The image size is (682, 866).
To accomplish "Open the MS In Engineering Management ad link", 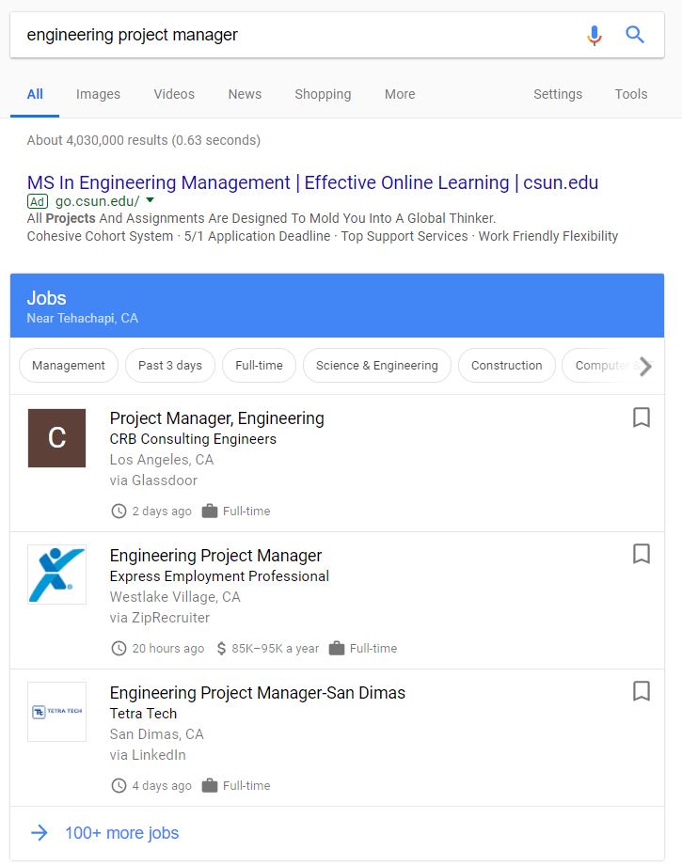I will click(x=312, y=182).
